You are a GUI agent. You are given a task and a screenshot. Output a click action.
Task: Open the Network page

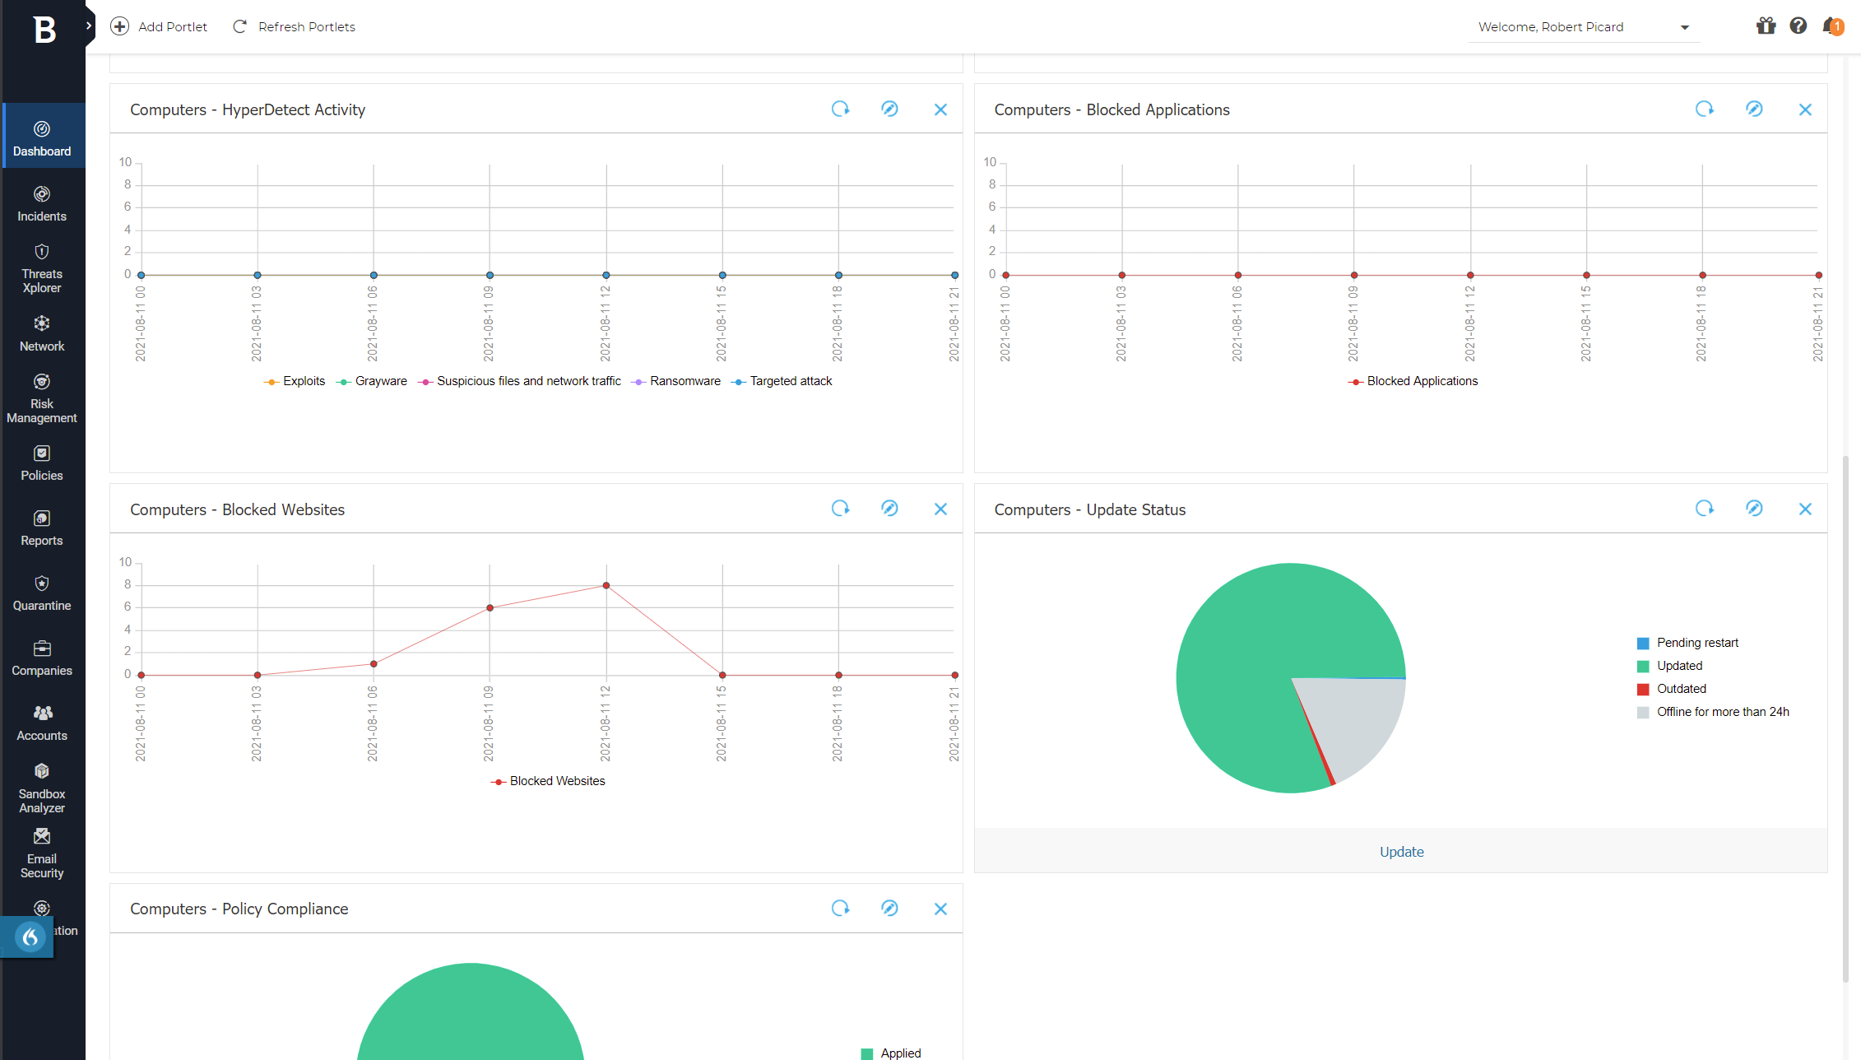coord(42,333)
